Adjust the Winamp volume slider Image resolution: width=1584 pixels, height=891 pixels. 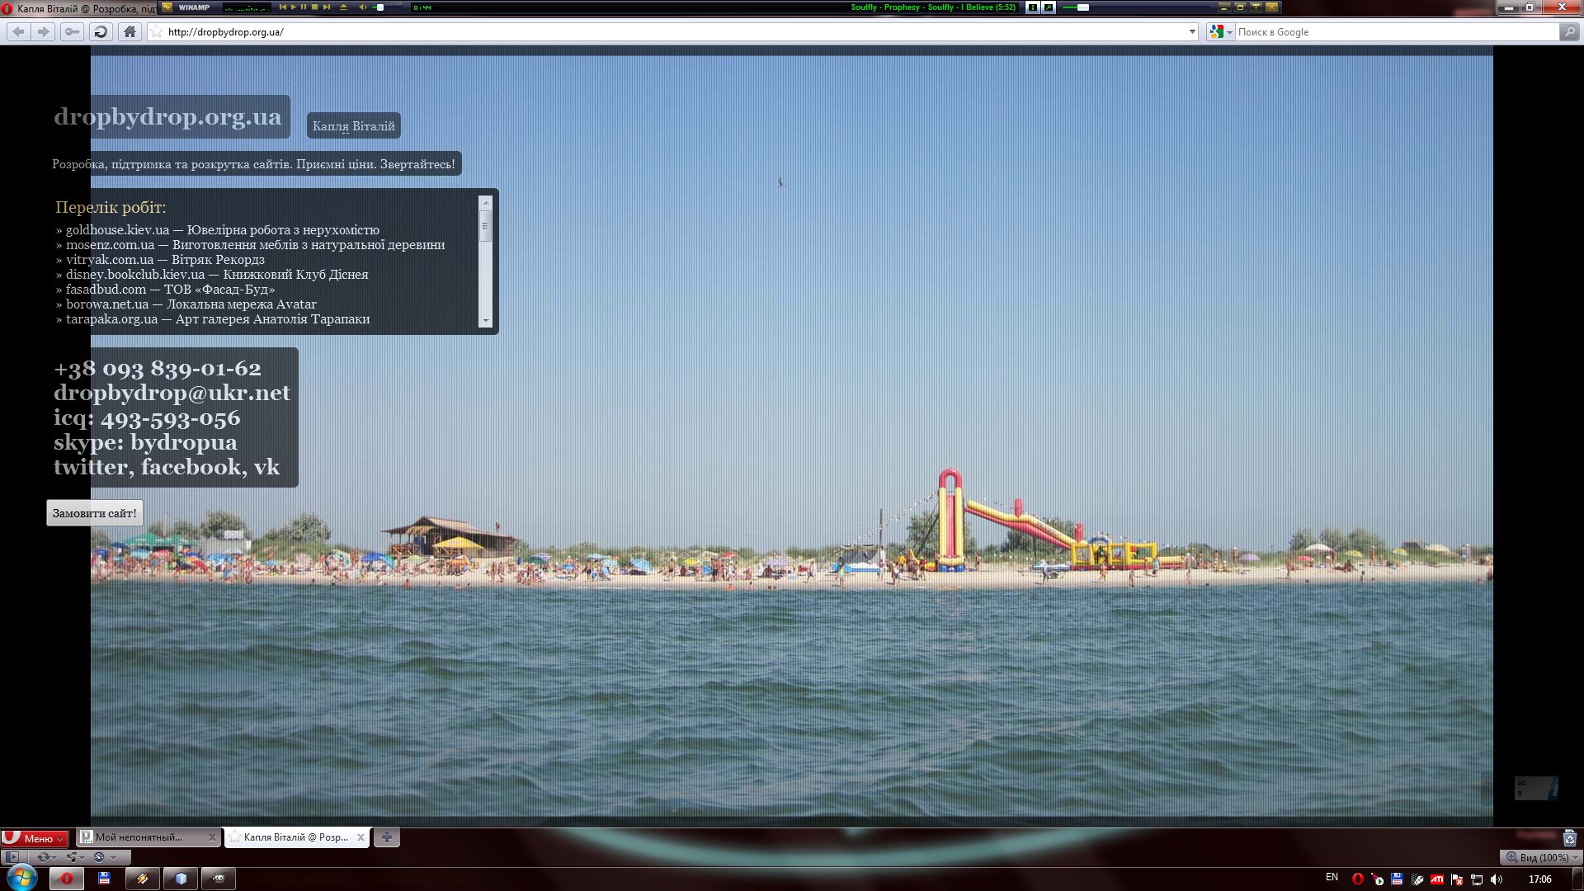coord(380,7)
